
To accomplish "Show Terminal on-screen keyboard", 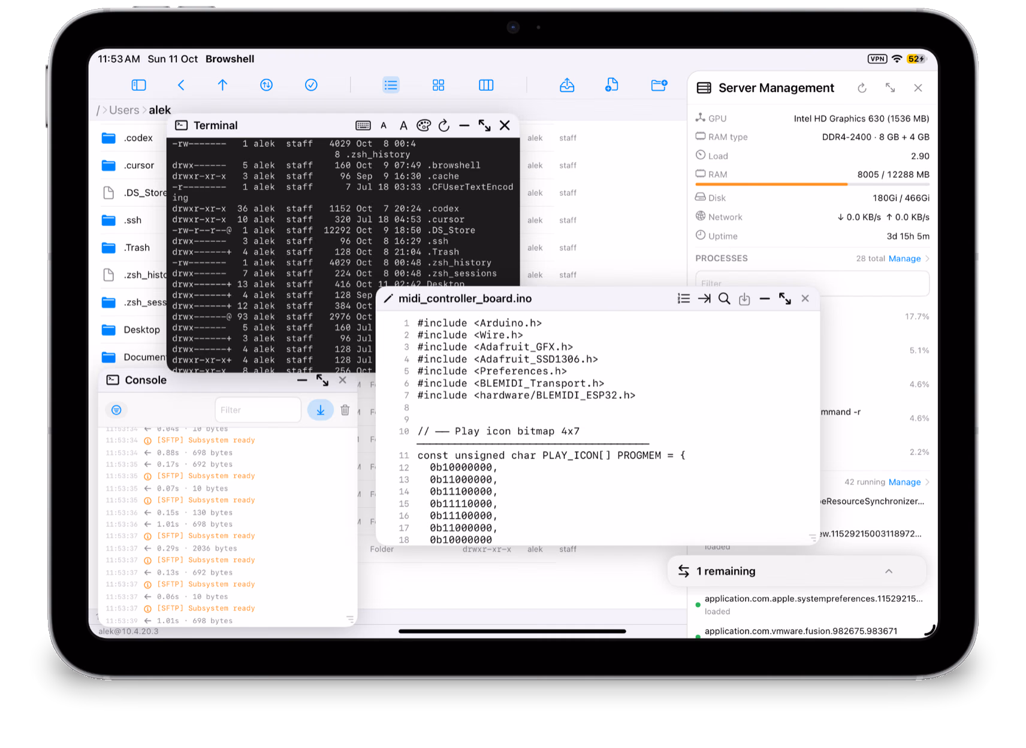I will (363, 125).
